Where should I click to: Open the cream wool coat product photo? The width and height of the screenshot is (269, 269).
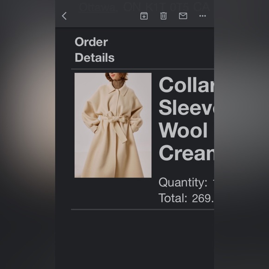(113, 125)
